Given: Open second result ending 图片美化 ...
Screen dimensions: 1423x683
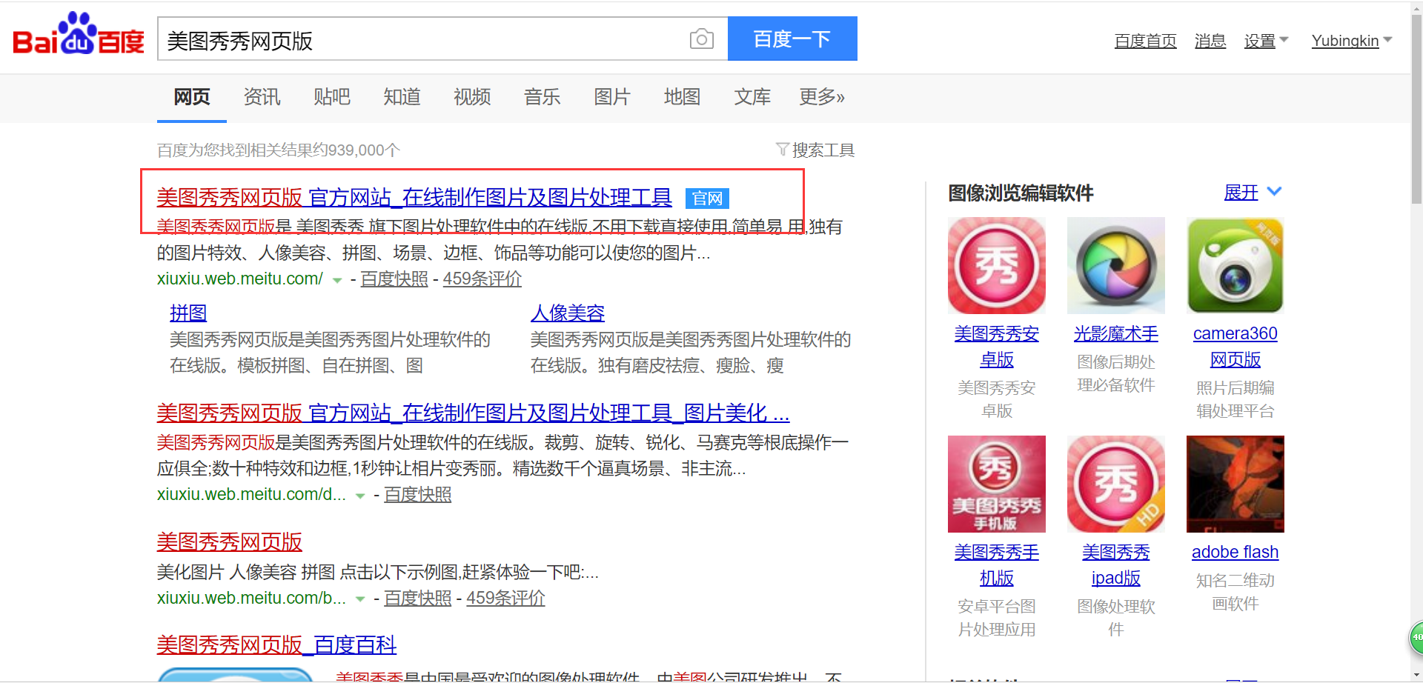Looking at the screenshot, I should [473, 413].
